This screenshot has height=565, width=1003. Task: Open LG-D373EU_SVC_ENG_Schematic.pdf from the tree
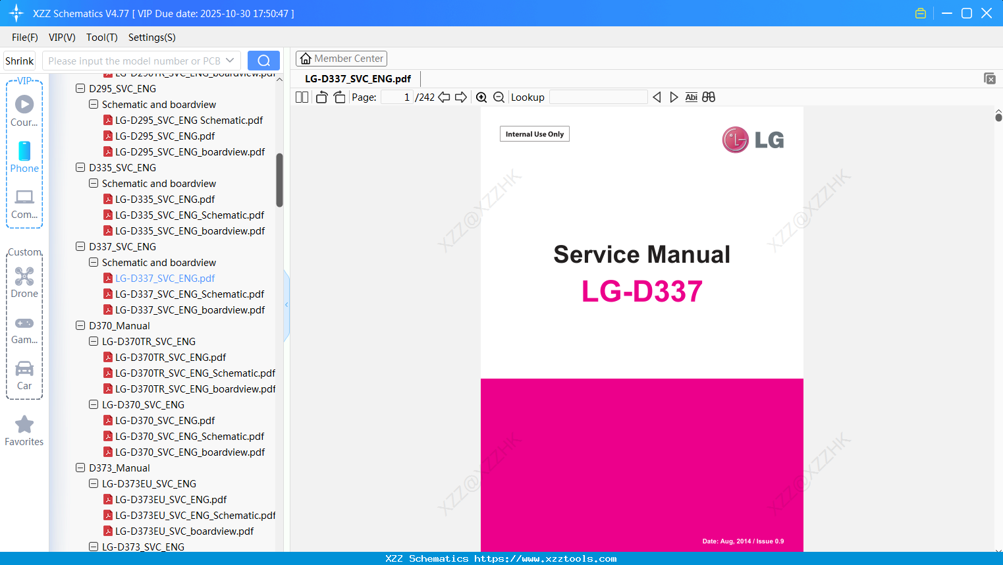click(192, 515)
